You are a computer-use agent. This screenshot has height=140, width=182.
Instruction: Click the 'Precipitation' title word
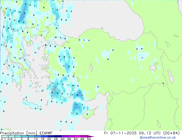(12, 133)
